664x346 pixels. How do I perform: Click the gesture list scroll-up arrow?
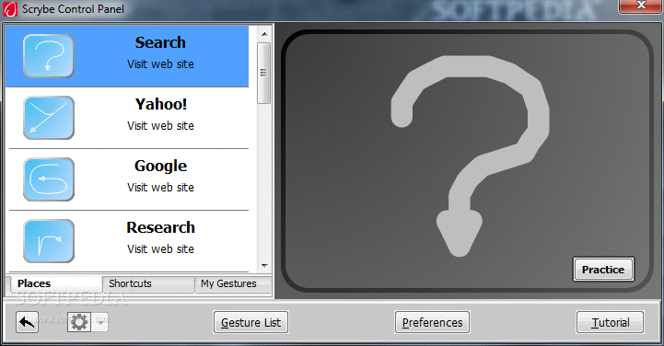pyautogui.click(x=264, y=34)
